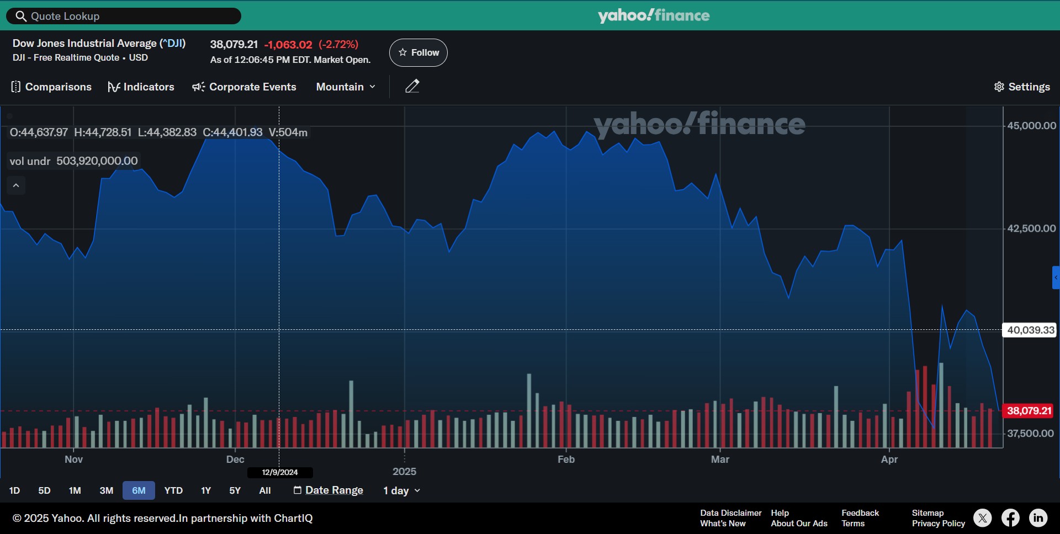Image resolution: width=1060 pixels, height=534 pixels.
Task: Open the Terms link
Action: [x=853, y=524]
